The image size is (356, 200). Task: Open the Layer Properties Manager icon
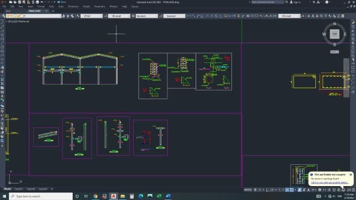[x=4, y=16]
